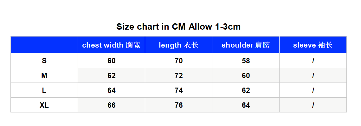
Task: Click the M size row label
Action: click(44, 76)
